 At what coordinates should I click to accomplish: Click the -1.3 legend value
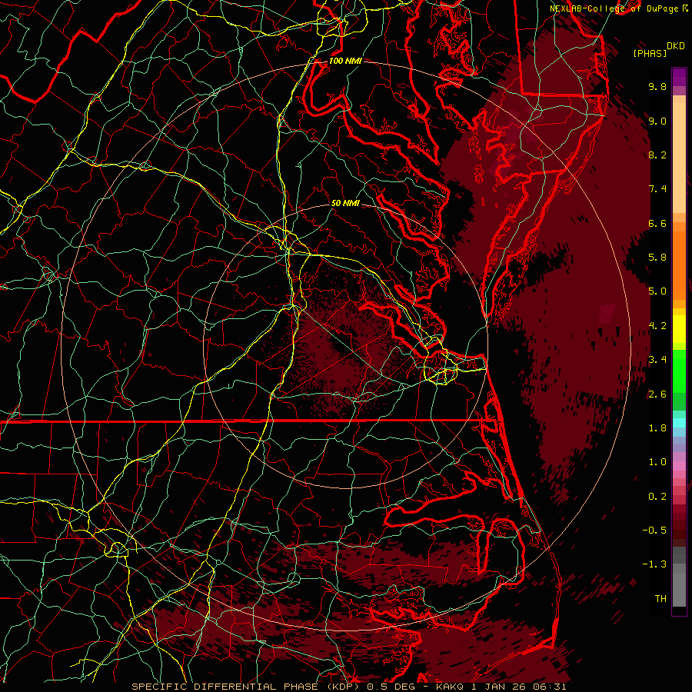point(654,564)
